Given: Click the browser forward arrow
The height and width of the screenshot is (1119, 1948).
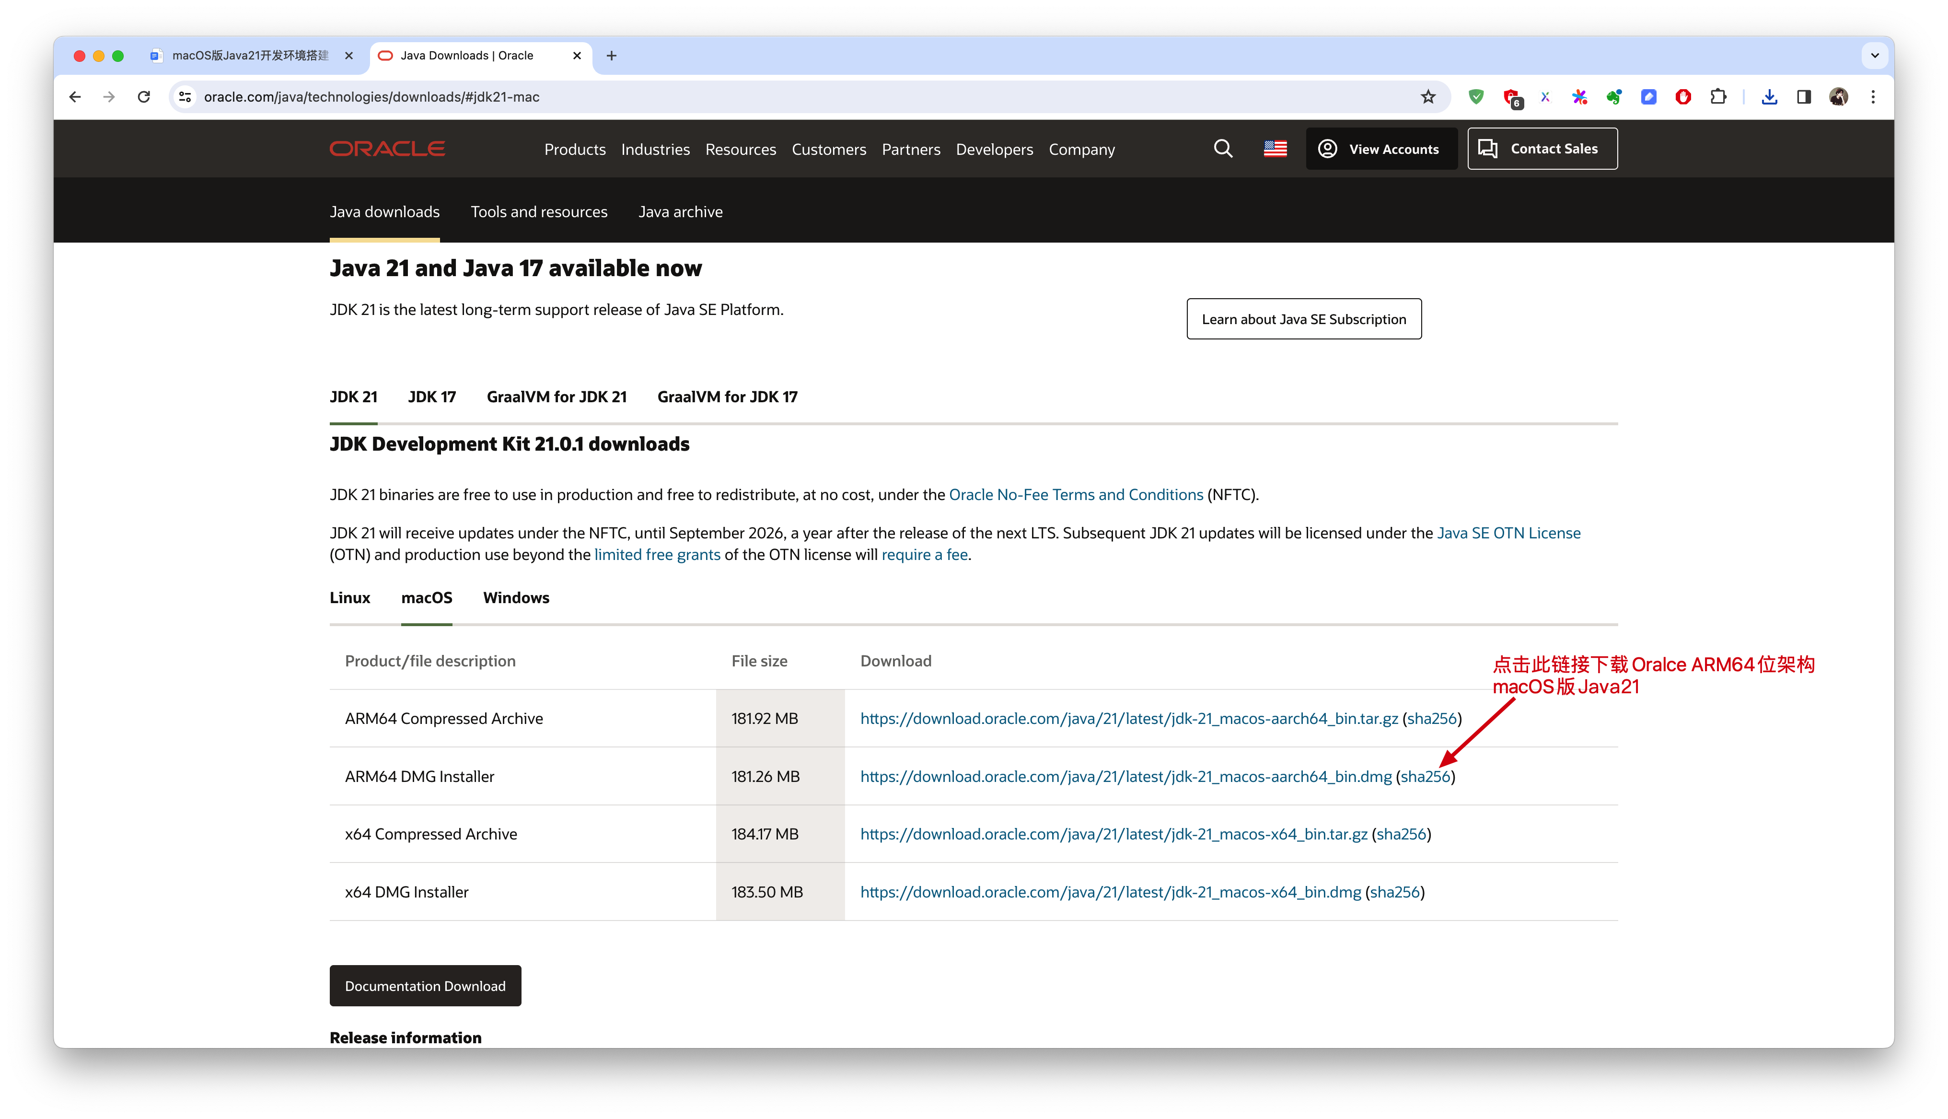Looking at the screenshot, I should (109, 97).
